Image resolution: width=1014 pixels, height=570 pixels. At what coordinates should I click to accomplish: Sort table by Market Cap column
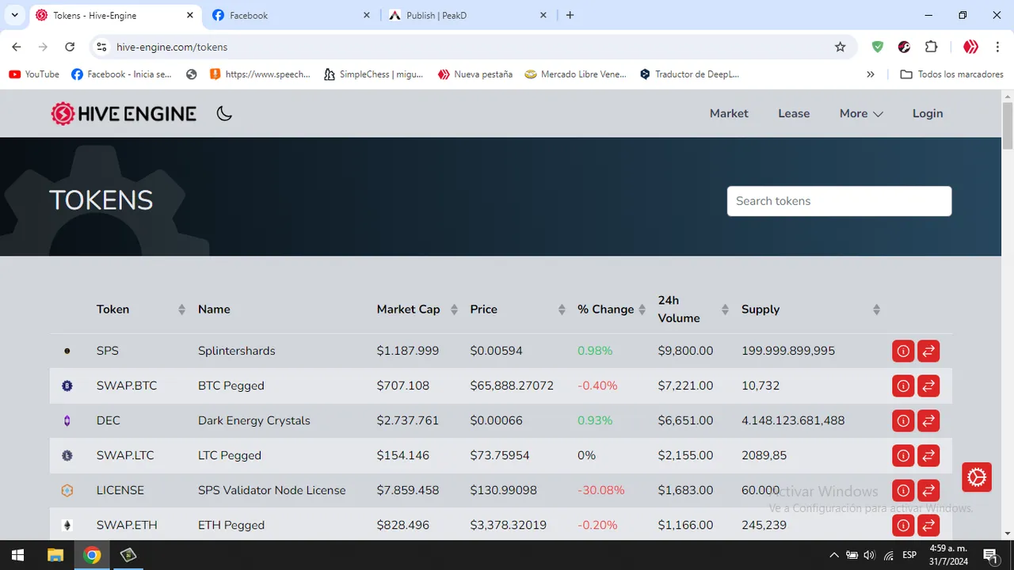pyautogui.click(x=454, y=310)
